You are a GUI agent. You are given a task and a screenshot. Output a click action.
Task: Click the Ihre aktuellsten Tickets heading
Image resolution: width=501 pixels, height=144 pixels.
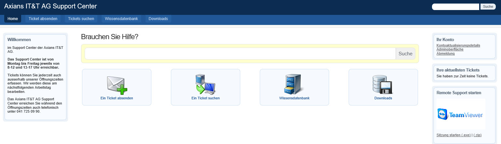[458, 70]
